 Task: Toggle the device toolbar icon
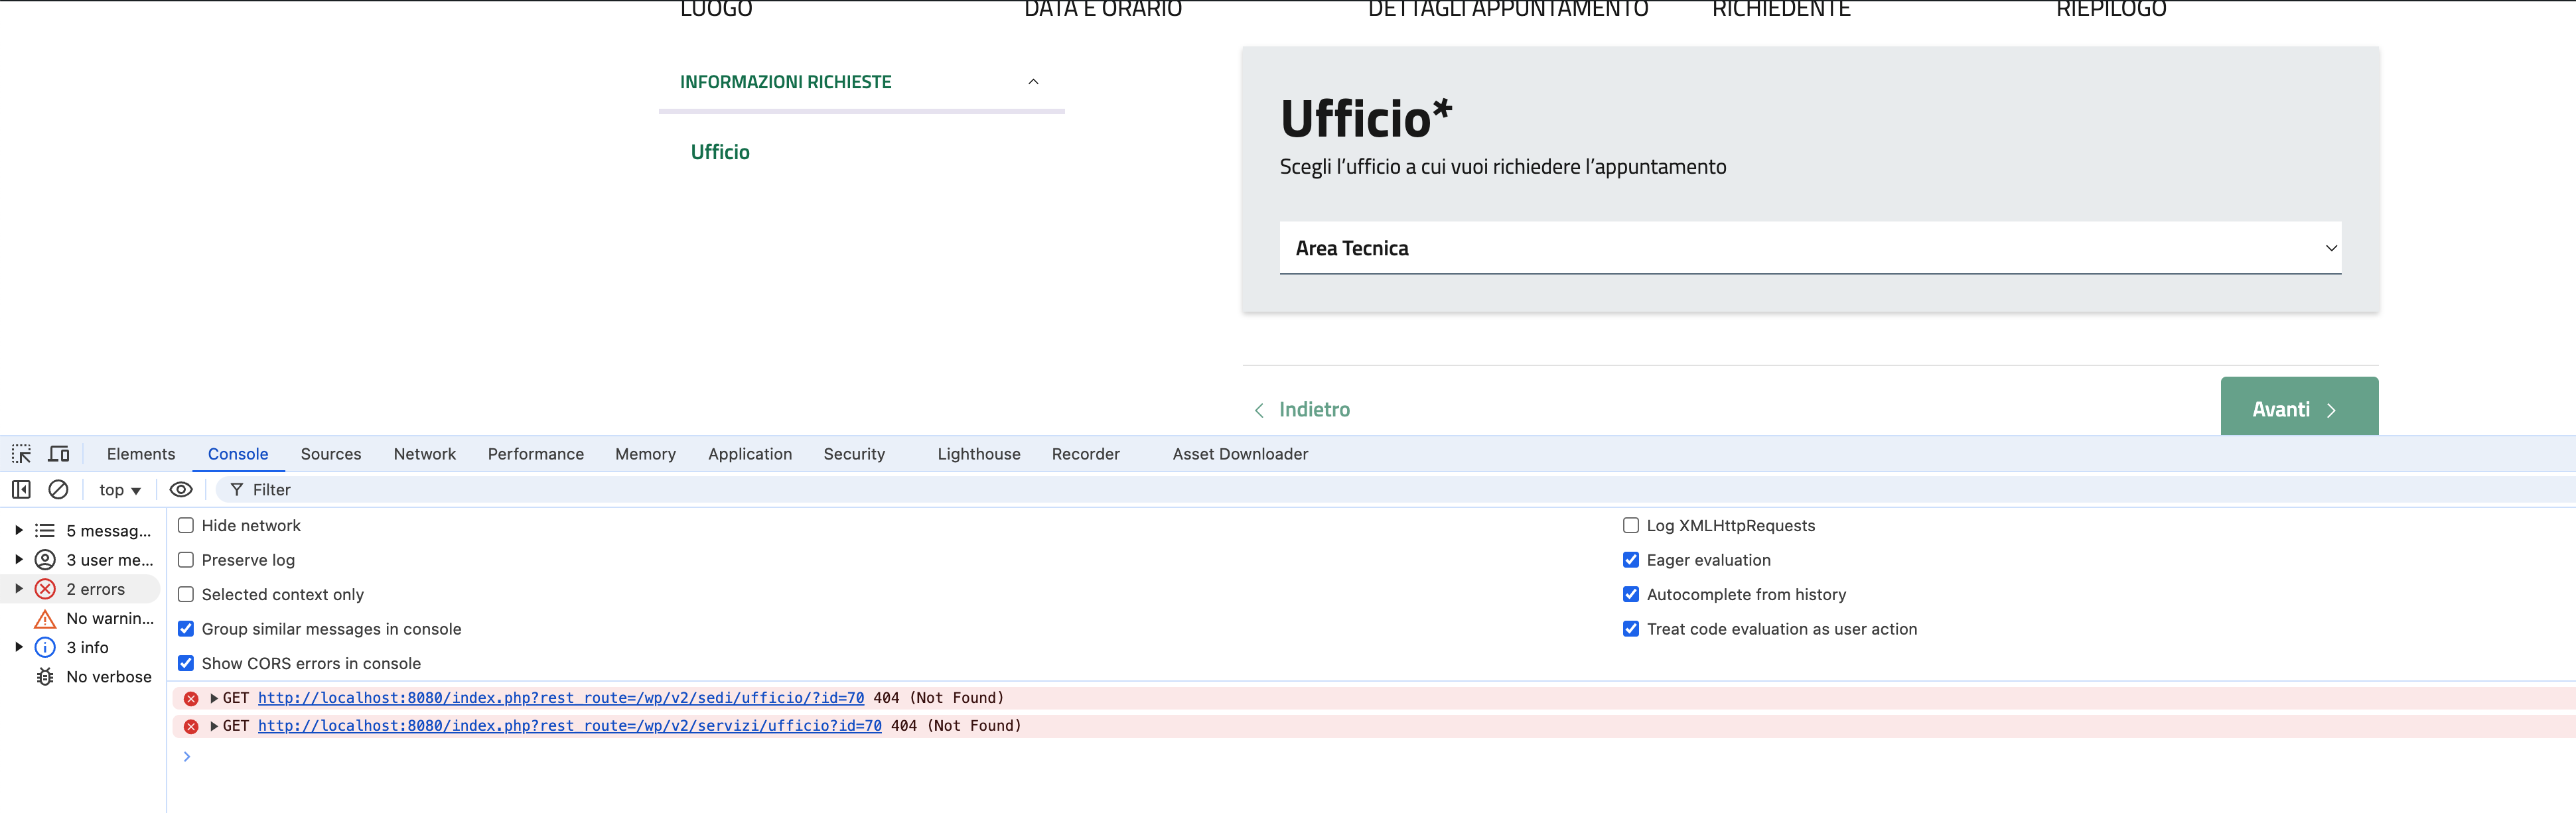pos(59,454)
